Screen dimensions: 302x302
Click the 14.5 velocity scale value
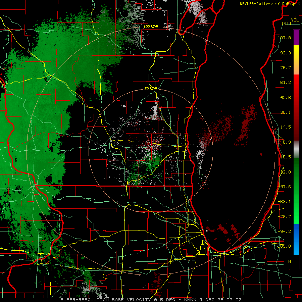tap(286, 127)
